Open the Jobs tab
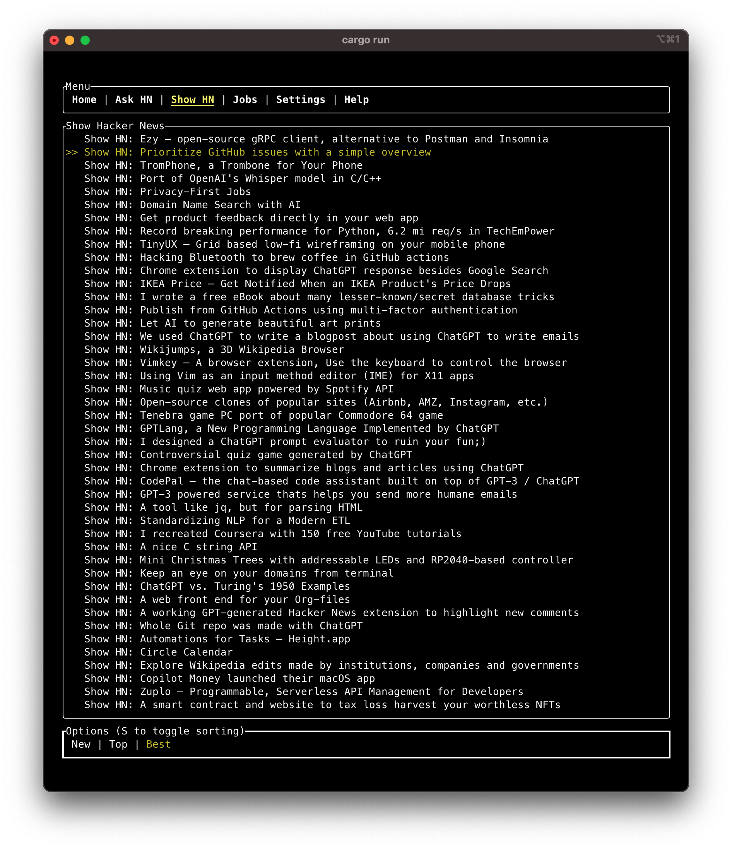This screenshot has width=732, height=849. [245, 99]
